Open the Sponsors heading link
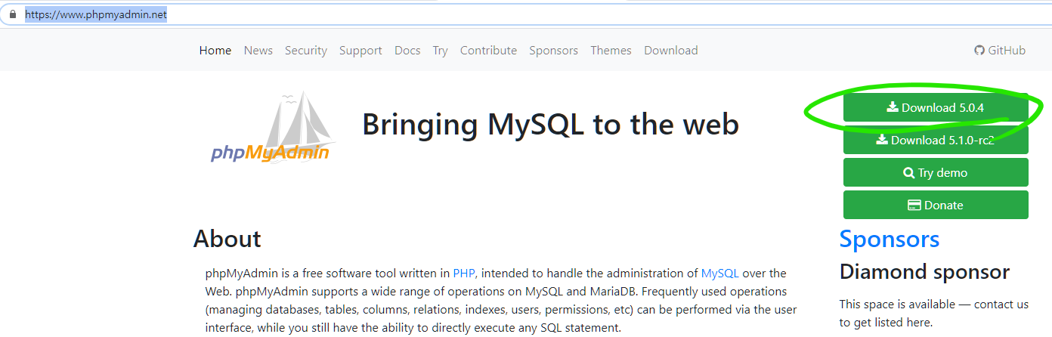Screen dimensions: 1052x337 tap(890, 239)
